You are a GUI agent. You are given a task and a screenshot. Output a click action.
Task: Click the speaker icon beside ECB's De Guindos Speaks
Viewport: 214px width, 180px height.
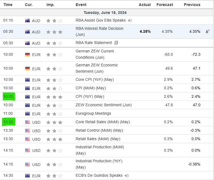point(127,176)
